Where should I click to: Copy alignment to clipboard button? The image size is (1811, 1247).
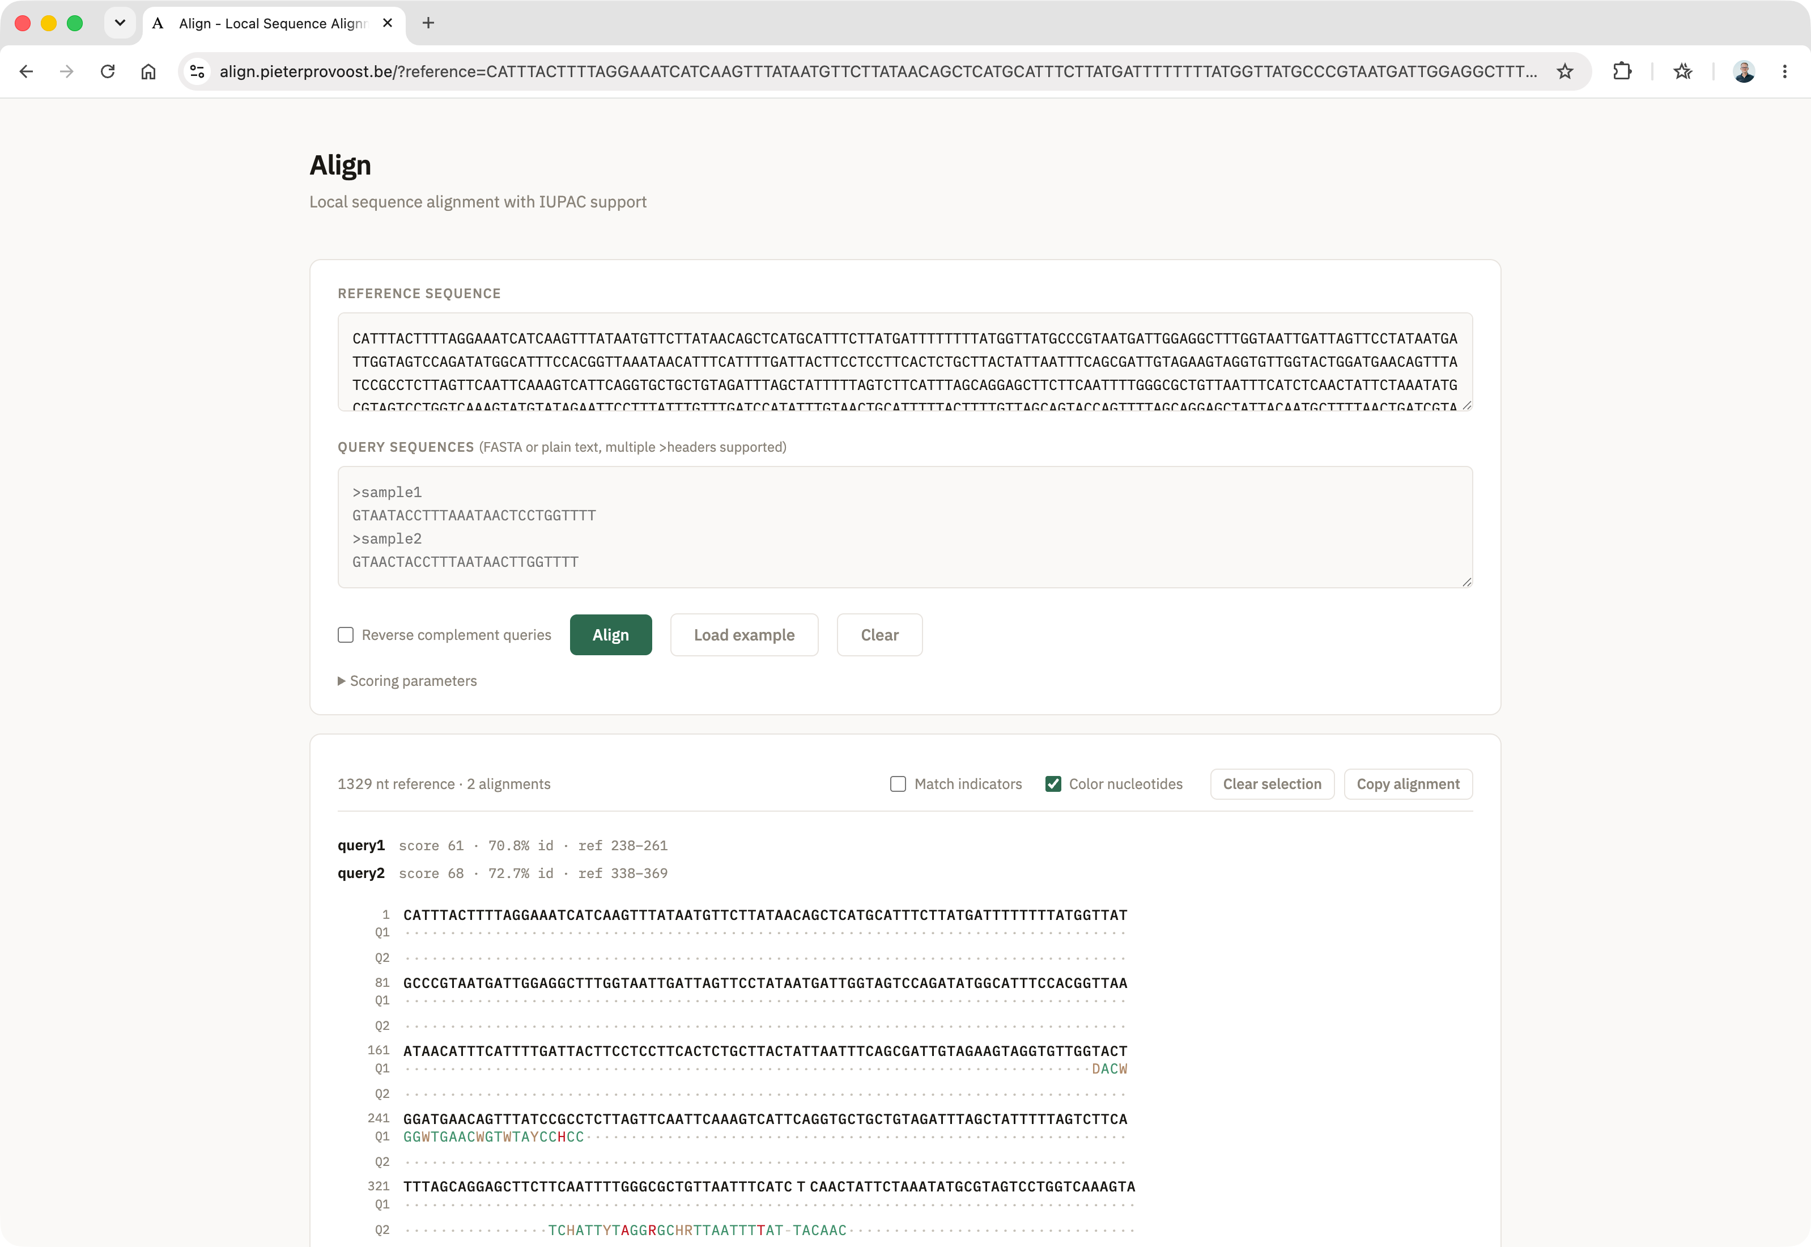[x=1408, y=784]
